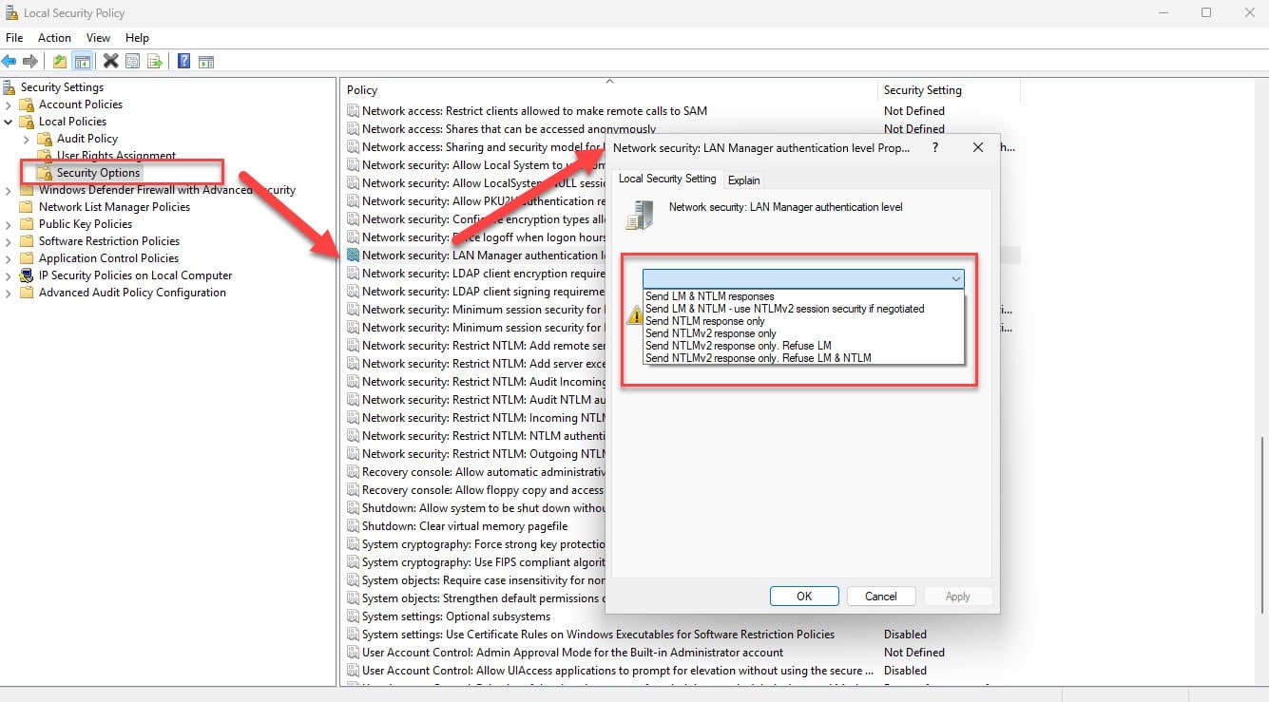1269x702 pixels.
Task: Open the Action menu
Action: [54, 38]
